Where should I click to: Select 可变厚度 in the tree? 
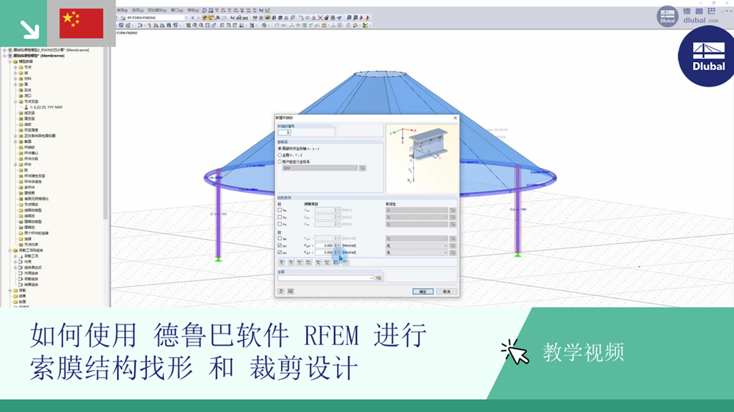(32, 130)
